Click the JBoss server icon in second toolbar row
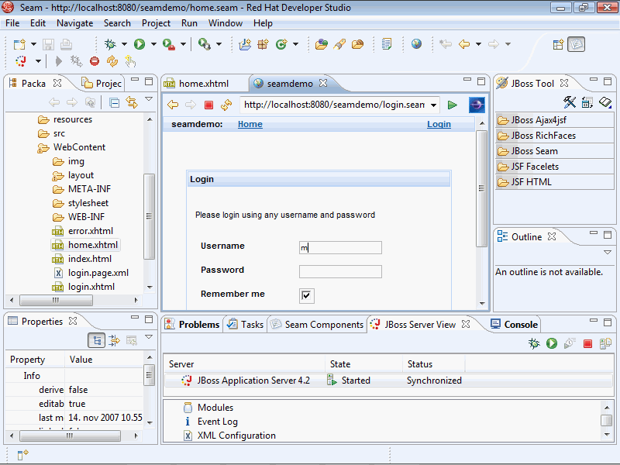620x465 pixels. (21, 61)
